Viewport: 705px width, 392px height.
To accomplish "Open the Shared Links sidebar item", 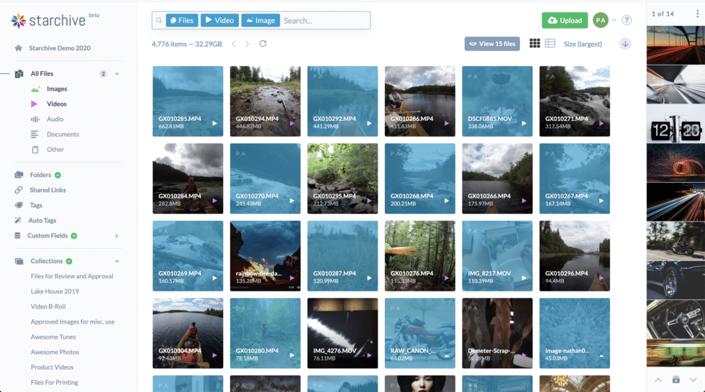I will point(47,190).
